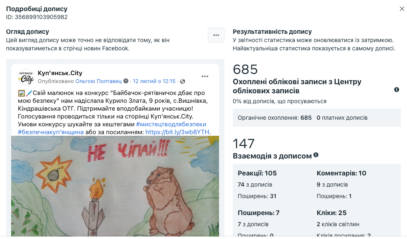Open the bit.ly/3wb8YTH link
This screenshot has width=407, height=239.
point(177,132)
